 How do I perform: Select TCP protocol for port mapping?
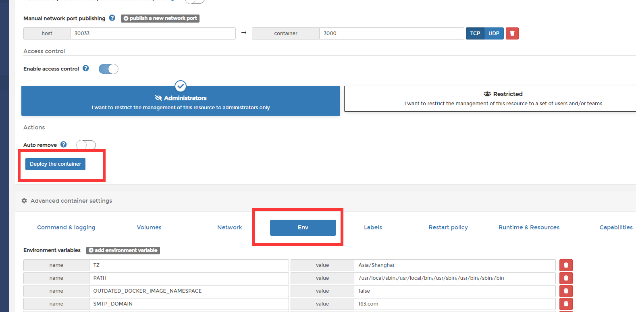point(475,33)
